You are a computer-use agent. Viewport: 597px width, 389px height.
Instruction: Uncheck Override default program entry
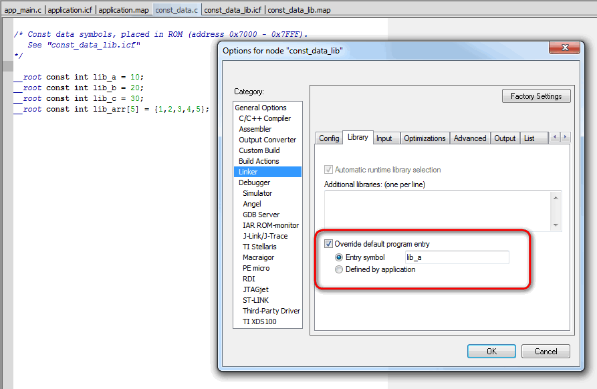click(328, 244)
